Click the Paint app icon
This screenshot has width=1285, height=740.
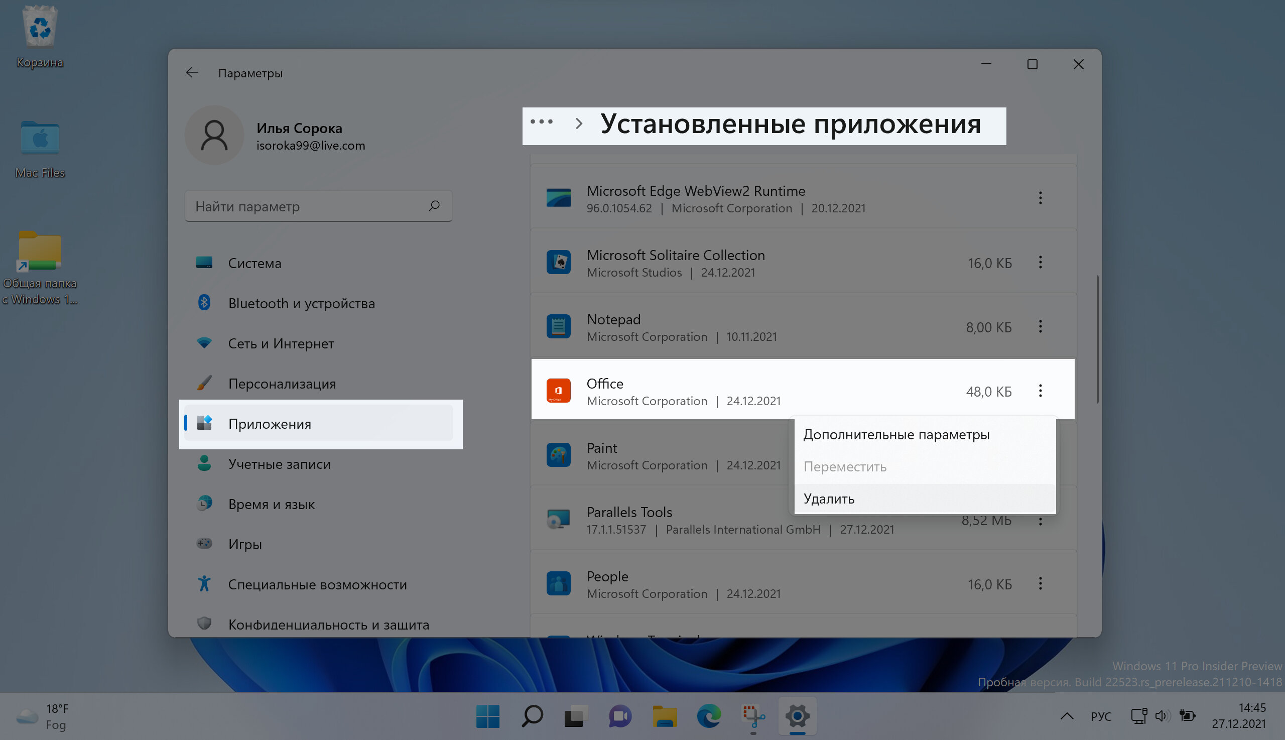558,455
